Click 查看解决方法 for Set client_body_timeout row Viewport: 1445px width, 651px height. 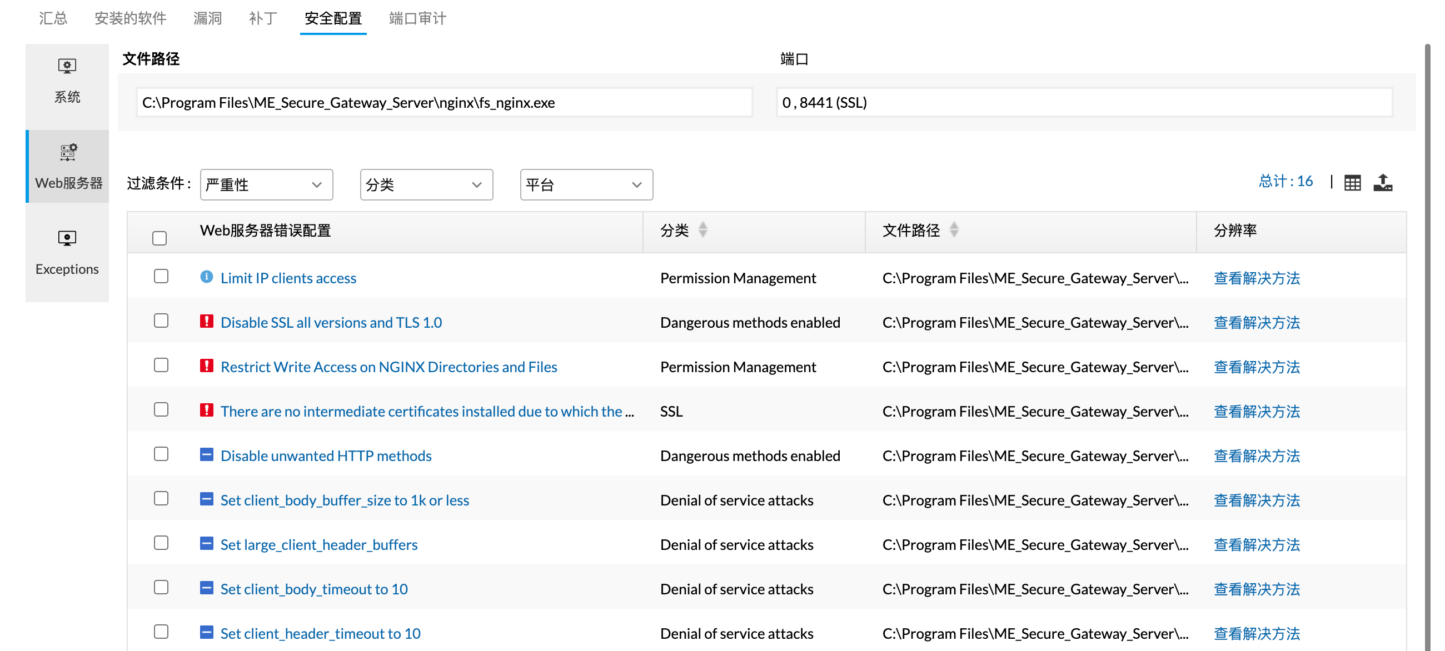(x=1256, y=589)
